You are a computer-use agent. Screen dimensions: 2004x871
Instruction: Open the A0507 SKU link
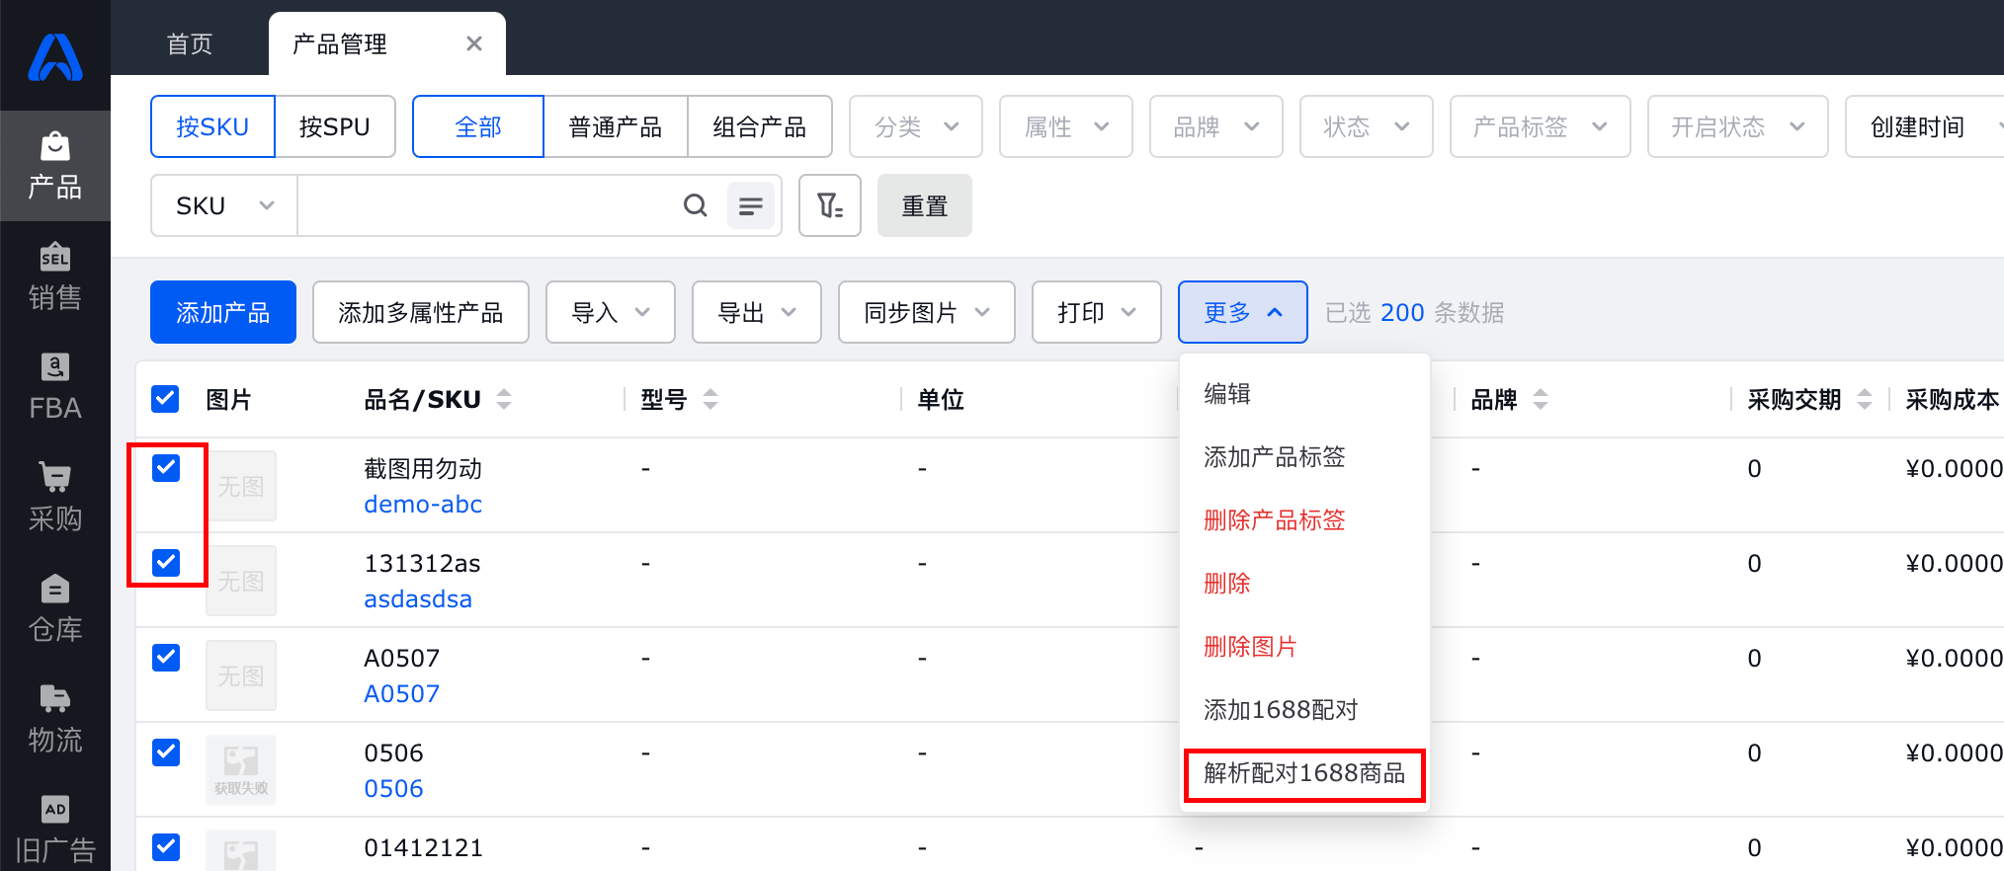tap(401, 693)
